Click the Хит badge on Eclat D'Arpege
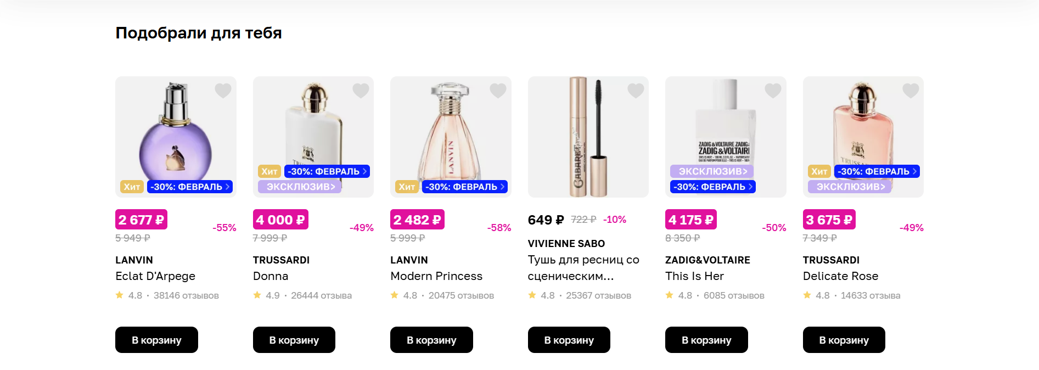This screenshot has width=1039, height=370. click(x=132, y=187)
